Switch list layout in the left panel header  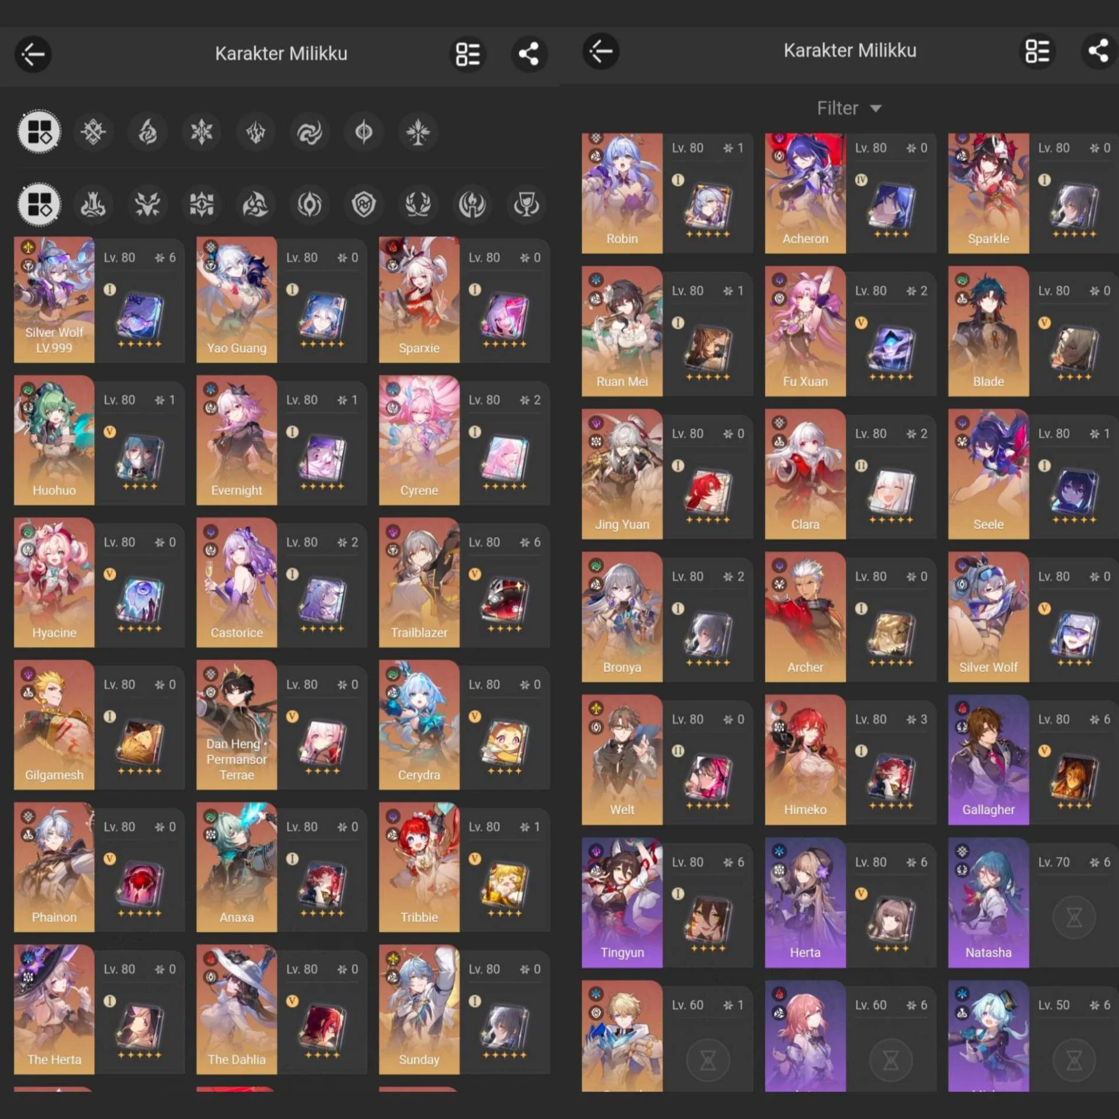[x=468, y=54]
